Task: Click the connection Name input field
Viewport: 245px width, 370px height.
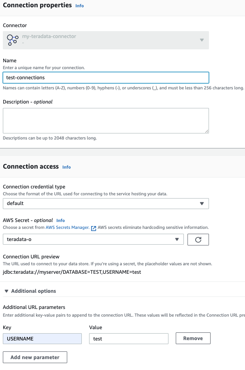Action: 106,78
